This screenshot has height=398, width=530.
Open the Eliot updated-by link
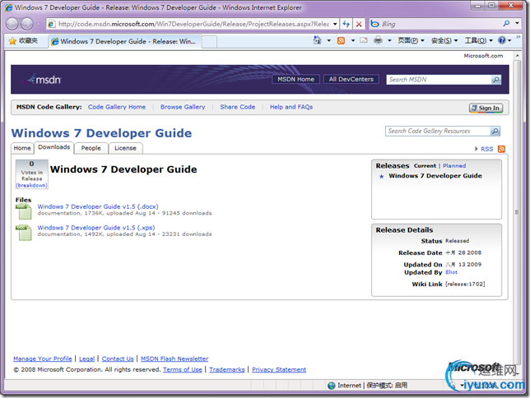(451, 272)
